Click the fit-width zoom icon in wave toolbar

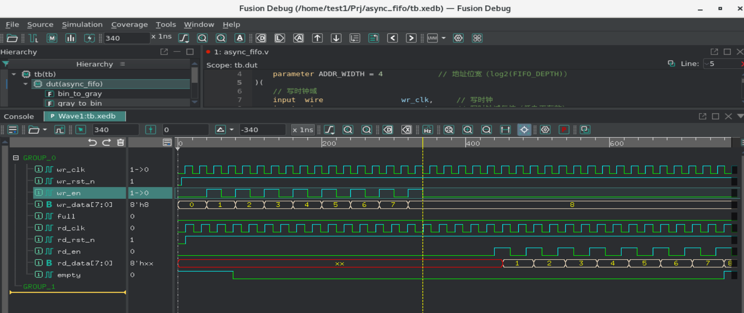505,130
